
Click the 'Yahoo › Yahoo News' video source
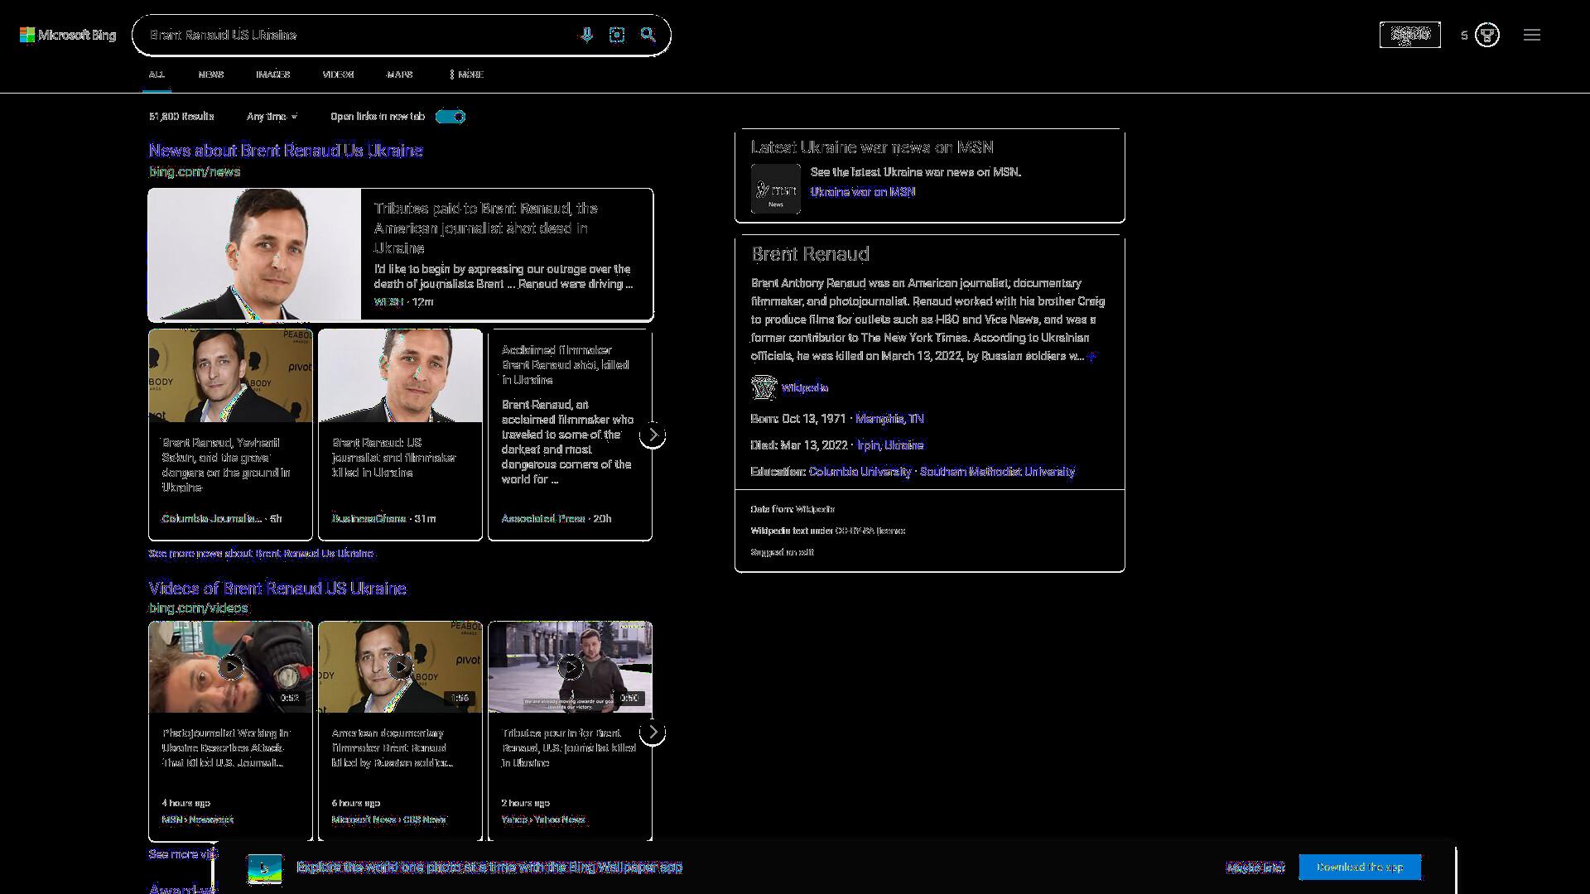tap(543, 819)
